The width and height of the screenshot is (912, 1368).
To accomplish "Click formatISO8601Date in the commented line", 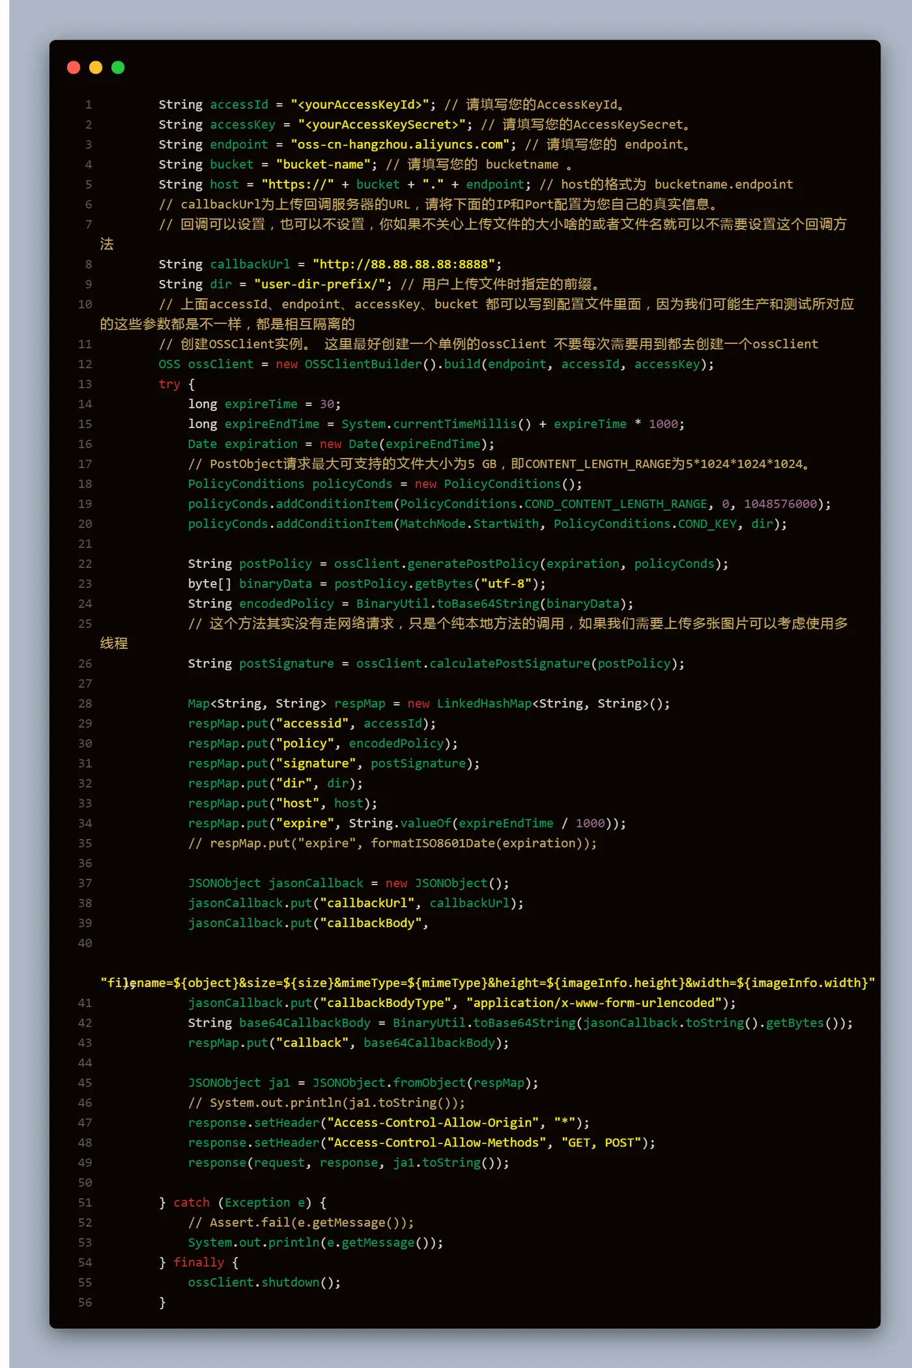I will point(433,844).
